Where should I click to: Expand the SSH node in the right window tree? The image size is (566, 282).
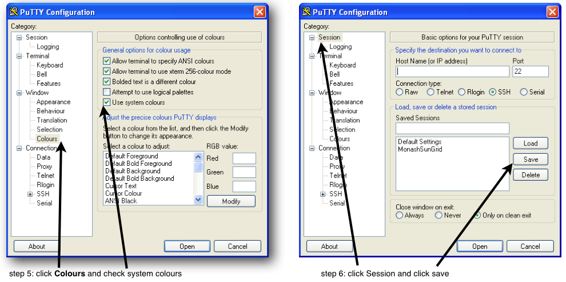click(323, 194)
